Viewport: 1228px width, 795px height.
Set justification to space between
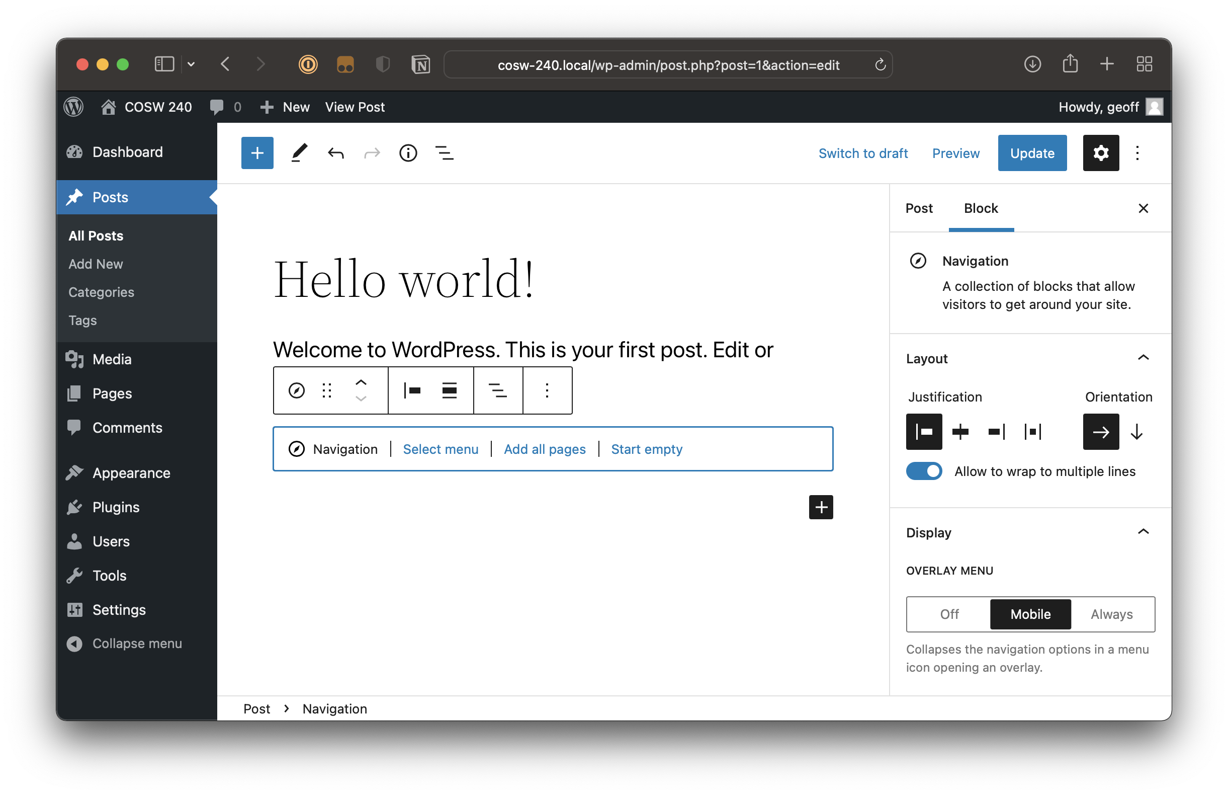1032,432
